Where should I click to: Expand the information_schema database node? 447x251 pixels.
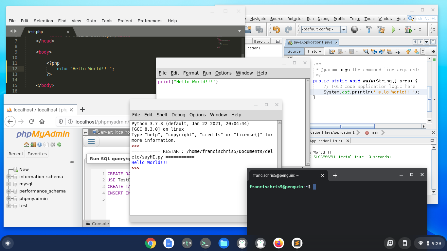(9, 177)
